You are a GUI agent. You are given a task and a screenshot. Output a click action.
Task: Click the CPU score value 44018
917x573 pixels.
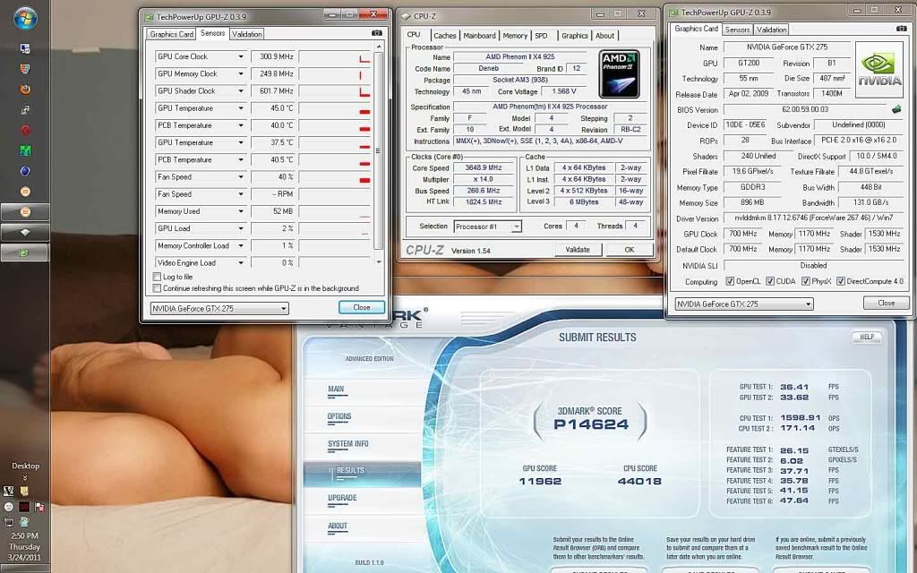(x=639, y=481)
